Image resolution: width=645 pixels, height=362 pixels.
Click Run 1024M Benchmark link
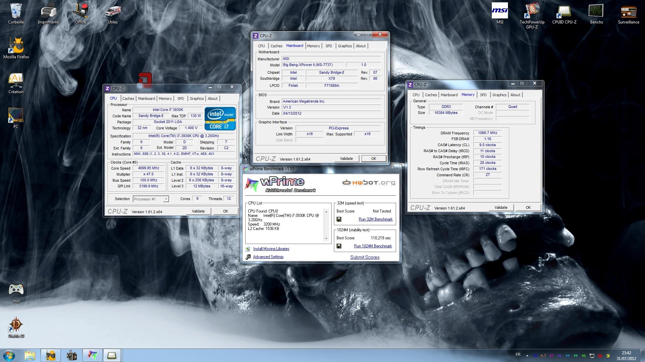tap(373, 246)
